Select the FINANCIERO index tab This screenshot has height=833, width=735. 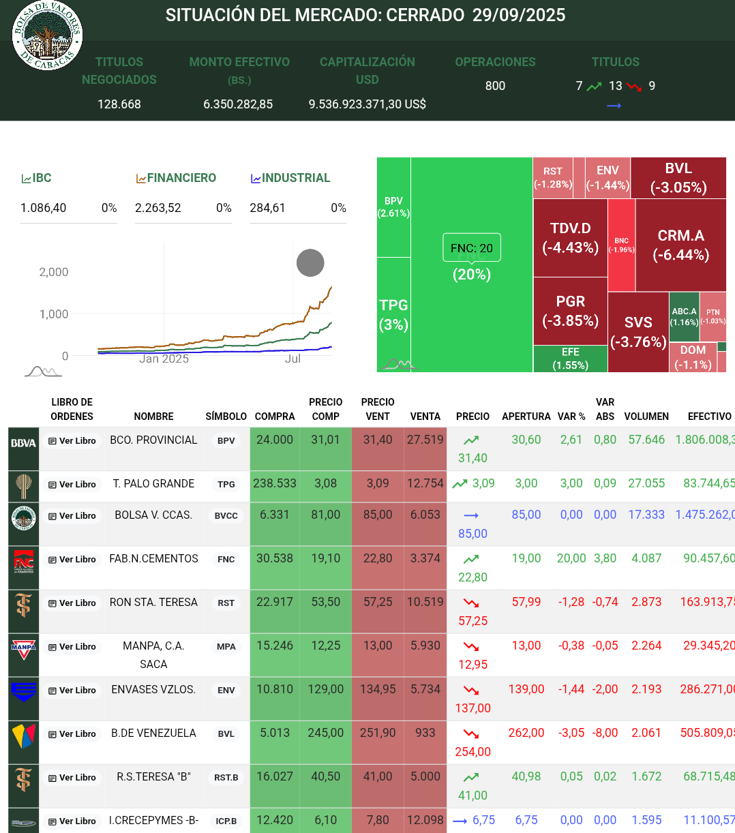pyautogui.click(x=176, y=178)
